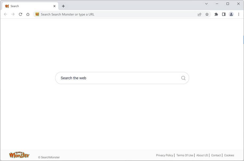Click the magnifying glass search icon

(x=183, y=78)
